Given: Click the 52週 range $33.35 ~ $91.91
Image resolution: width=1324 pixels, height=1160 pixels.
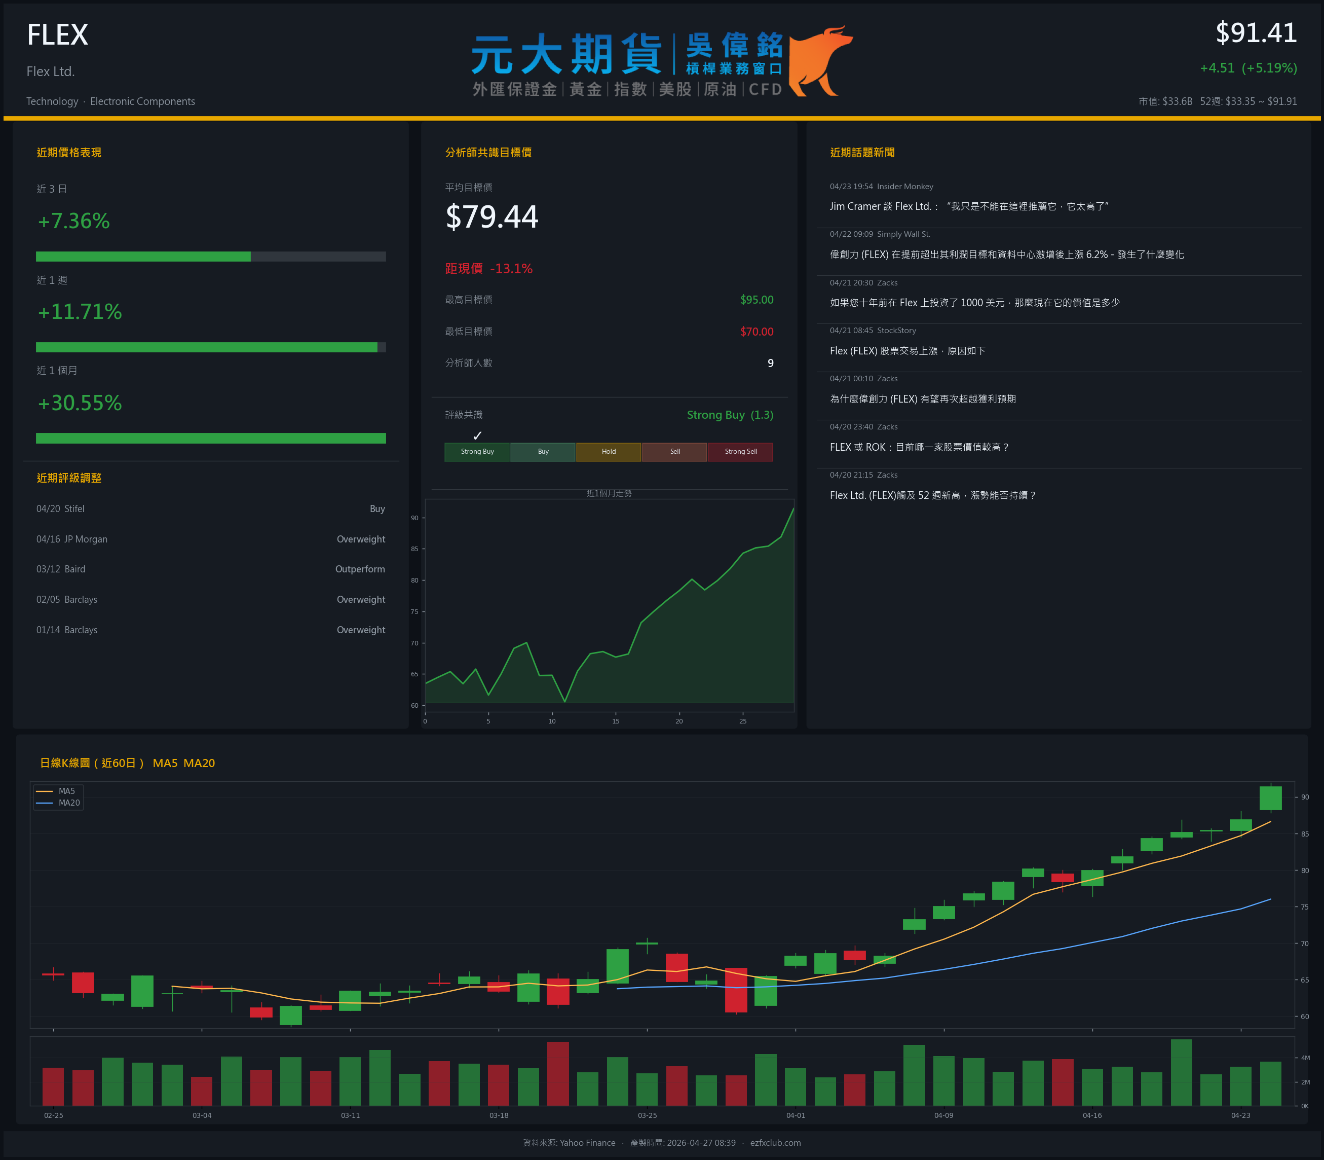Looking at the screenshot, I should point(1249,101).
